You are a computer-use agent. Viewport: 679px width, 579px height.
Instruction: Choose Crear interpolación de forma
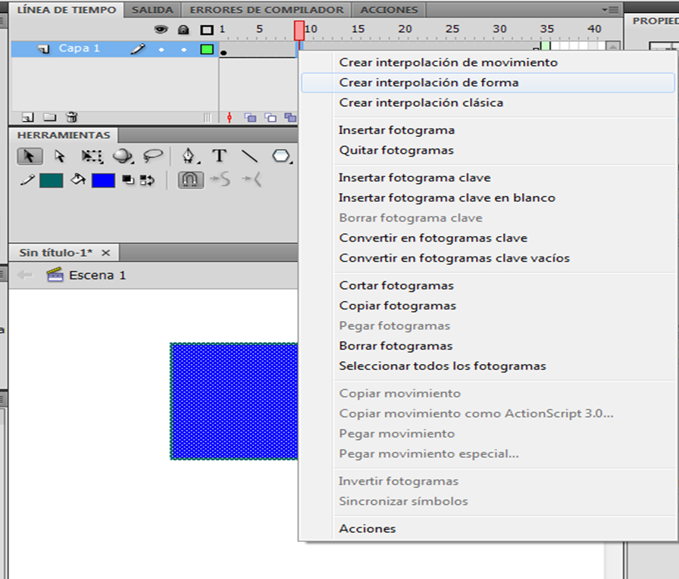coord(429,82)
